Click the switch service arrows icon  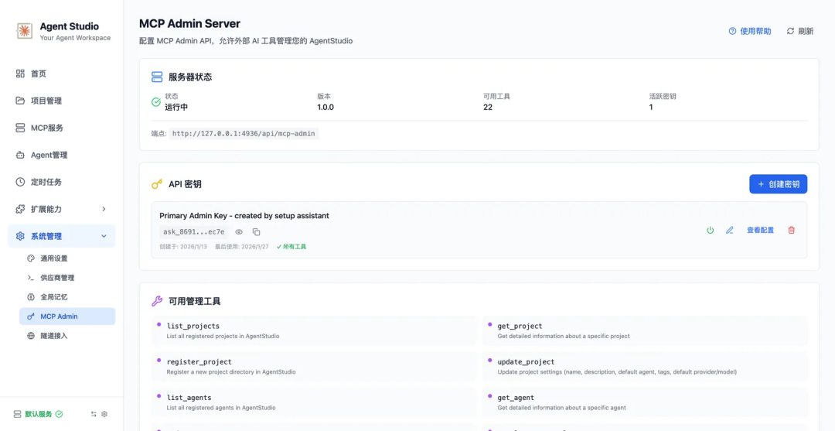tap(94, 414)
